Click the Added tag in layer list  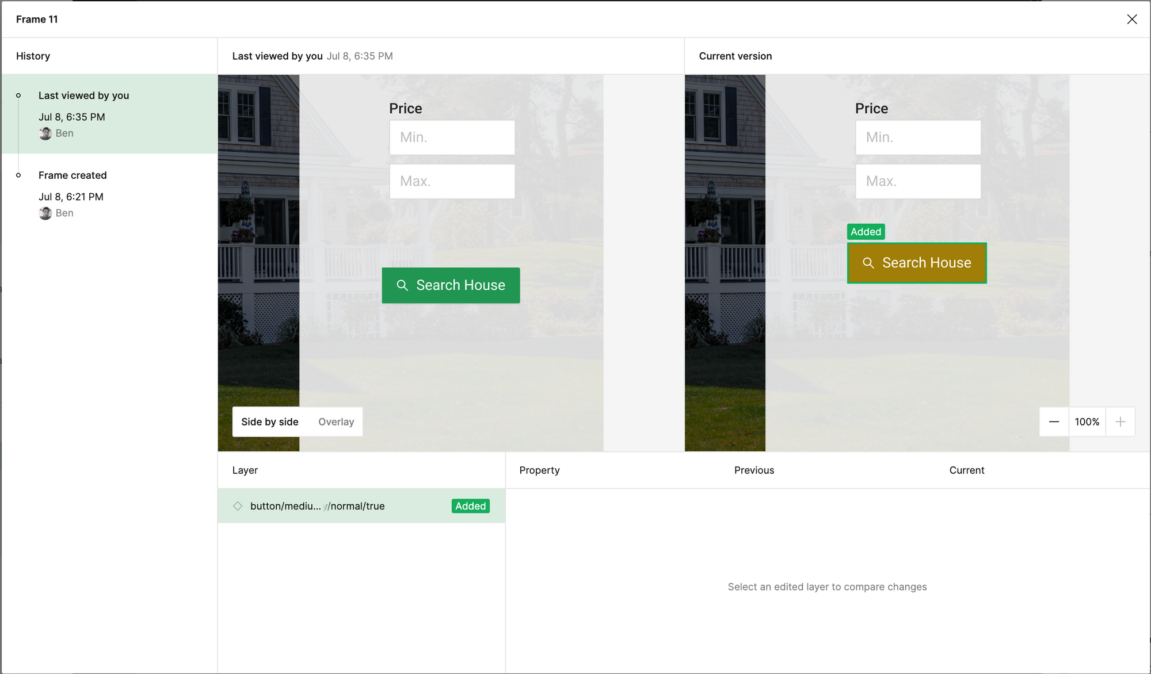[470, 506]
